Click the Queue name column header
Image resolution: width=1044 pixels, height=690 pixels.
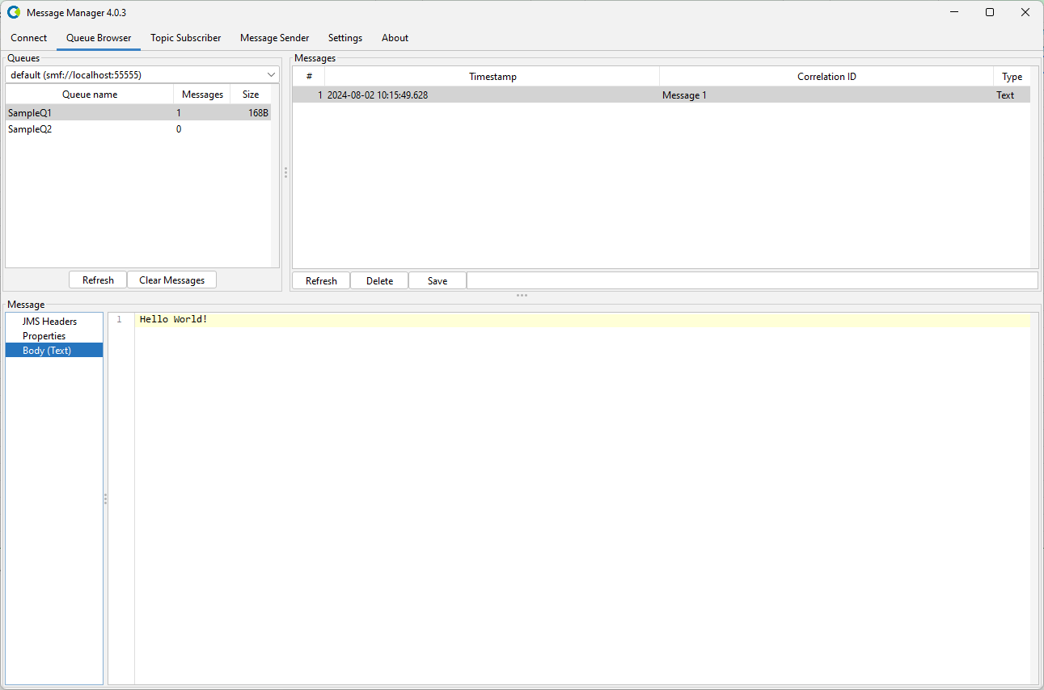click(90, 95)
